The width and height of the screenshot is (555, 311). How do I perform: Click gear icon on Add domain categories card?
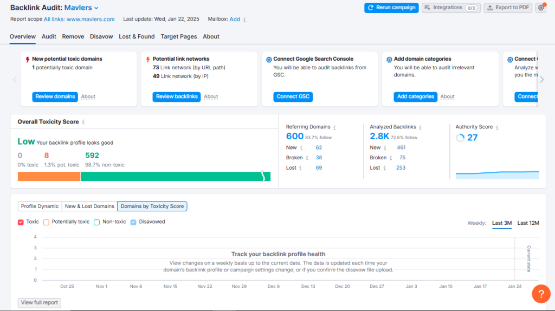coord(389,60)
